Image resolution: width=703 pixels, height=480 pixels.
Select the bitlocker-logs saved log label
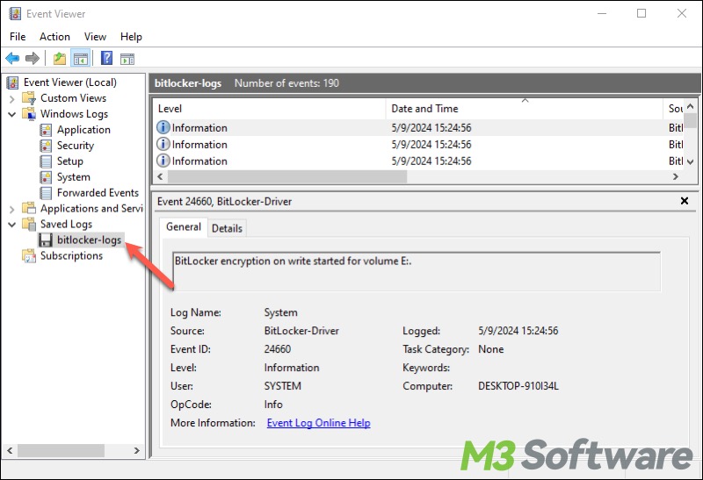point(90,240)
